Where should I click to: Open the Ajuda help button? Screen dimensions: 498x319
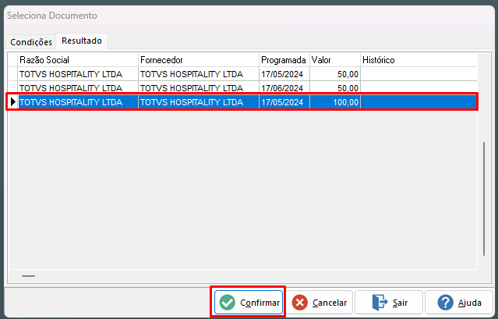(459, 302)
